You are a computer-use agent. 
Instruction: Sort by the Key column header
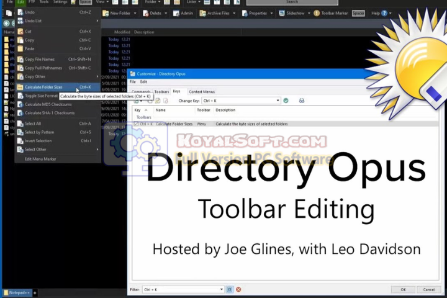142,110
